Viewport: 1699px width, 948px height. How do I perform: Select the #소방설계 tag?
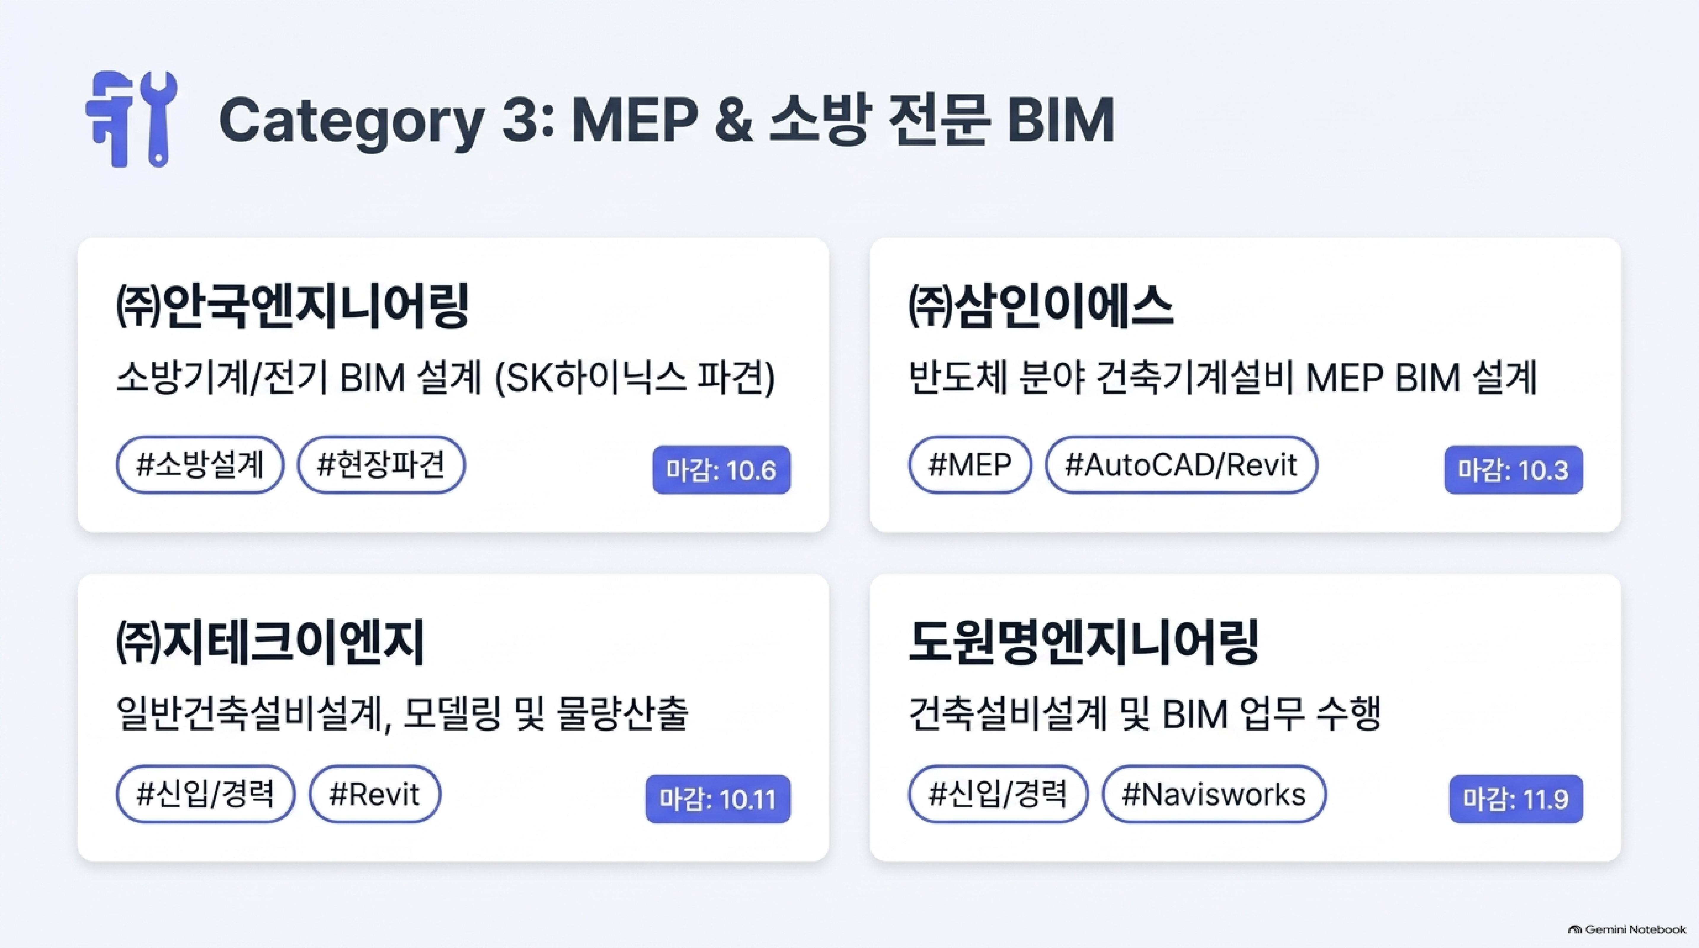[x=200, y=465]
